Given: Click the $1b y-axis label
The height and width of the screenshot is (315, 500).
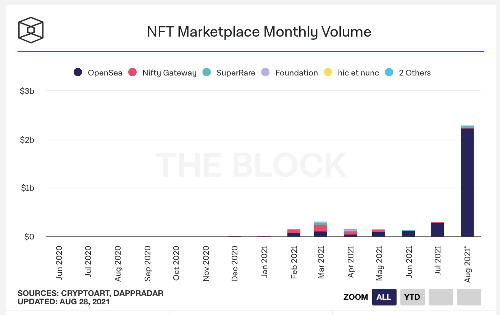Looking at the screenshot, I should (x=27, y=188).
